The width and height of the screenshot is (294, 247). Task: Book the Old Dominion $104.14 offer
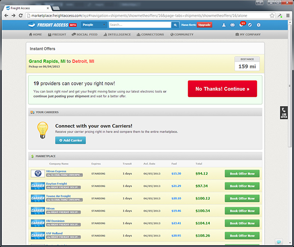242,223
